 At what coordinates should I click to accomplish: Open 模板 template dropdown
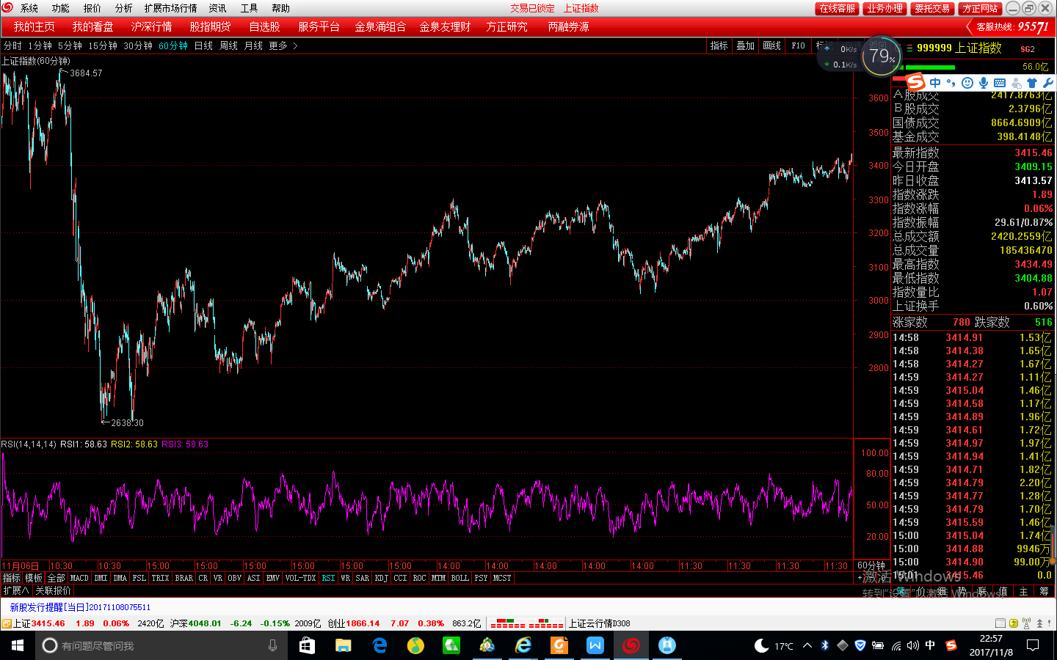tap(34, 578)
